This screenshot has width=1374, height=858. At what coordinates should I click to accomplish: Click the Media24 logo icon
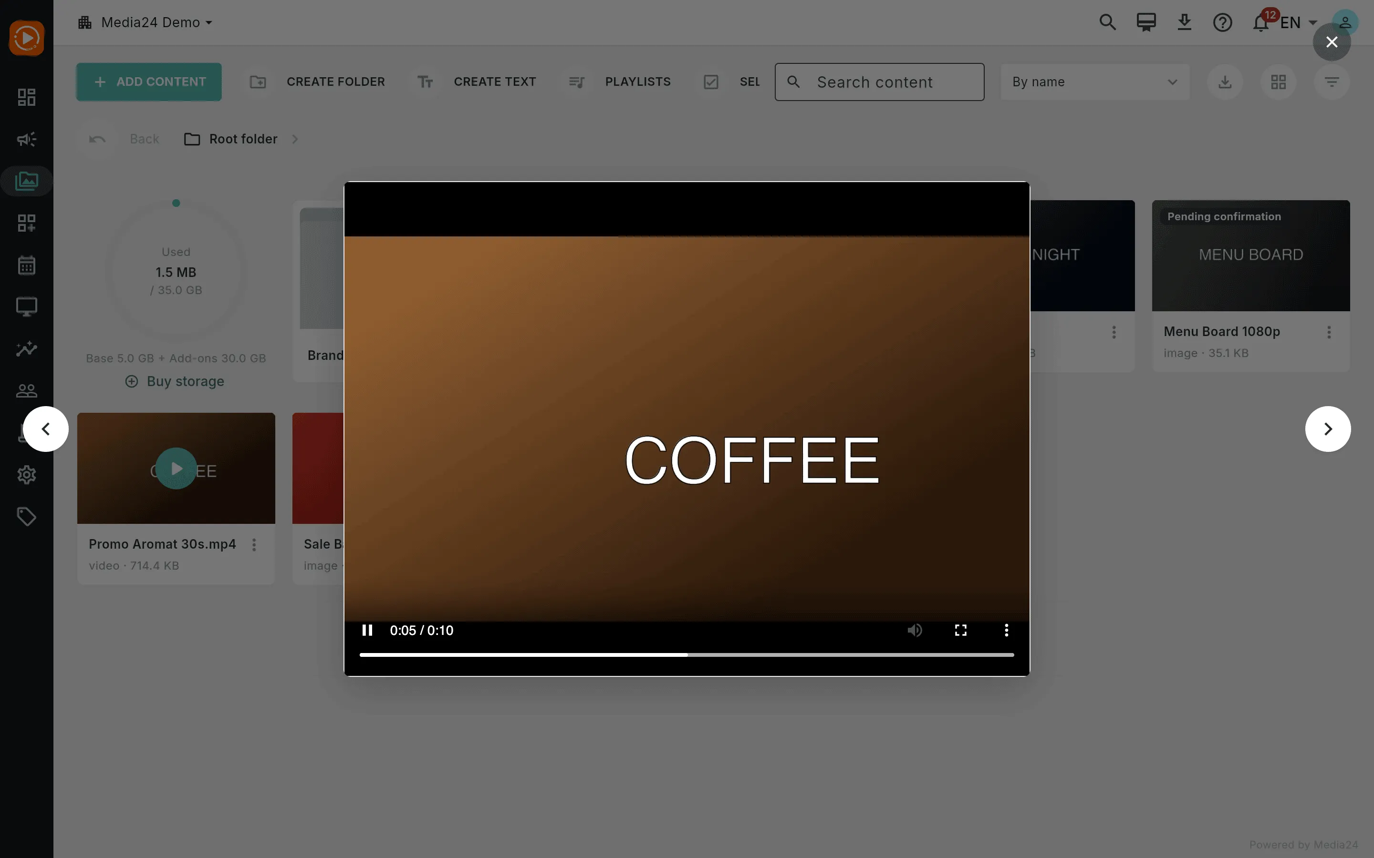26,38
